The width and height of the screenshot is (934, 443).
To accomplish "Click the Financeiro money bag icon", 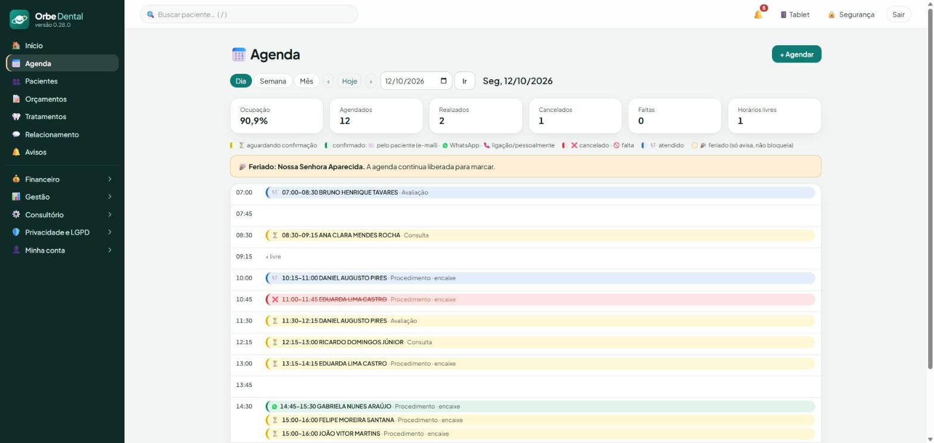I will [16, 179].
